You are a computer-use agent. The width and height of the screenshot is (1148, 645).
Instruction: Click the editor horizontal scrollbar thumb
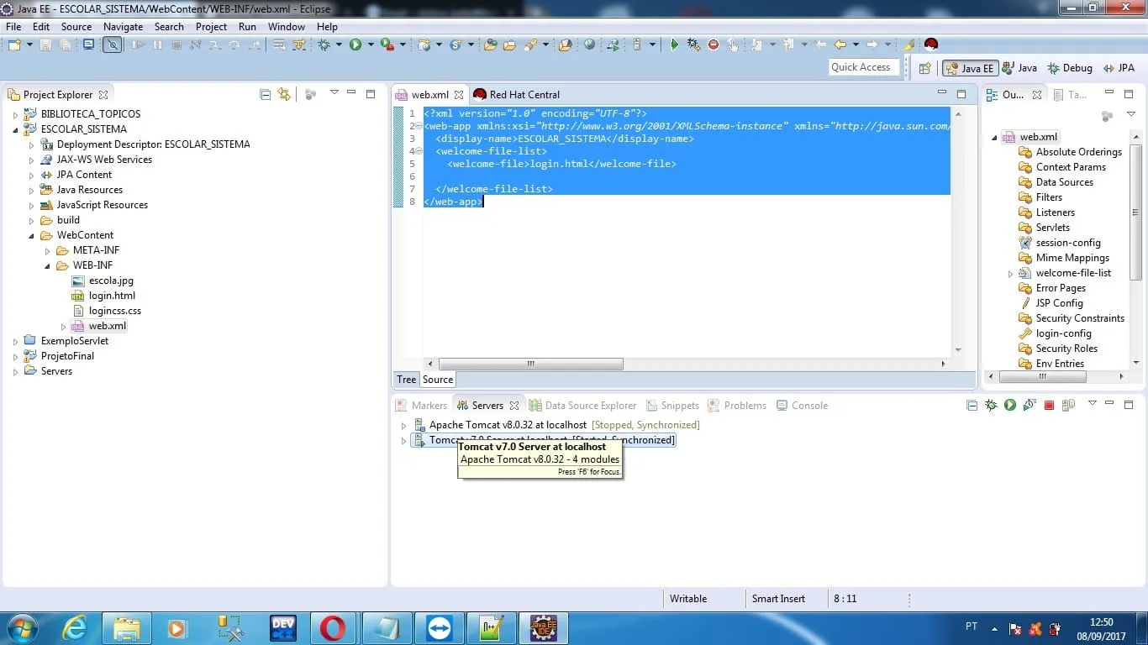click(x=530, y=364)
